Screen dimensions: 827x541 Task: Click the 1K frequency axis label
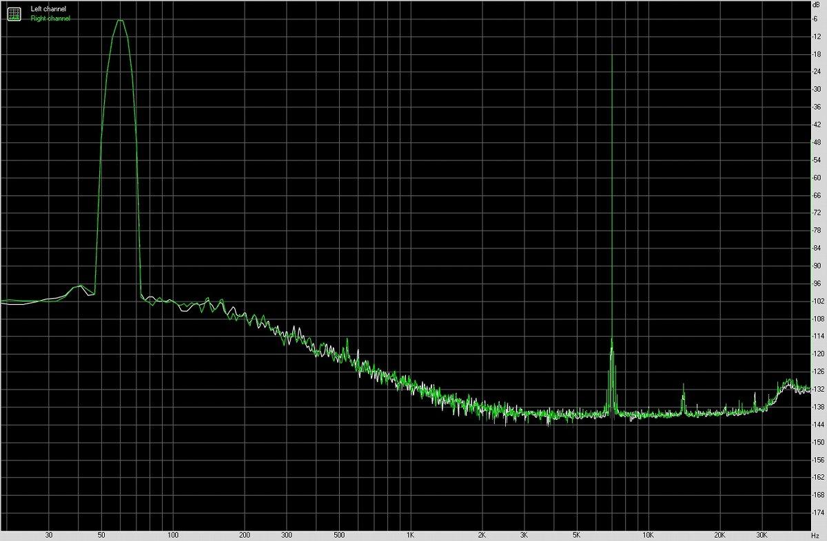410,535
